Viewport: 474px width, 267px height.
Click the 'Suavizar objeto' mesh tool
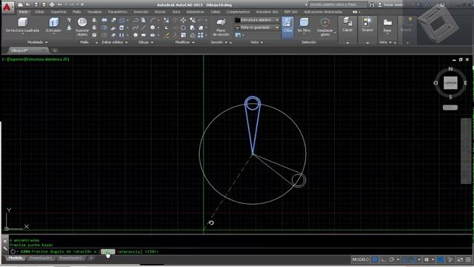point(82,27)
